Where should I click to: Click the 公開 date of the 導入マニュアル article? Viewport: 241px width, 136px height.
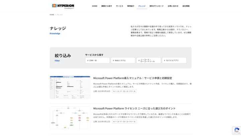[102, 91]
